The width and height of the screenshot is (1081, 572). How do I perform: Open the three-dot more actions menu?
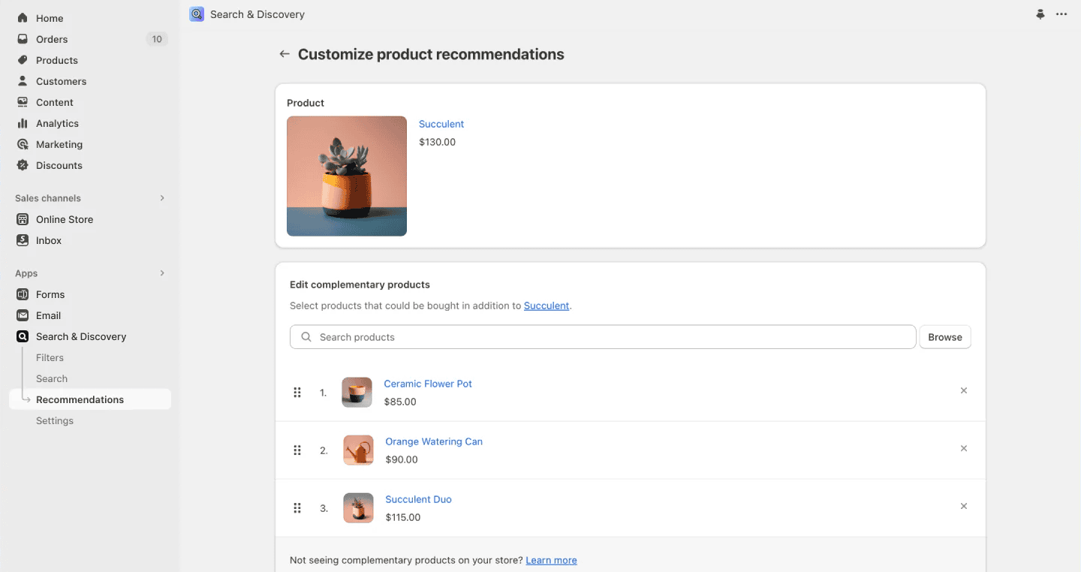coord(1061,14)
